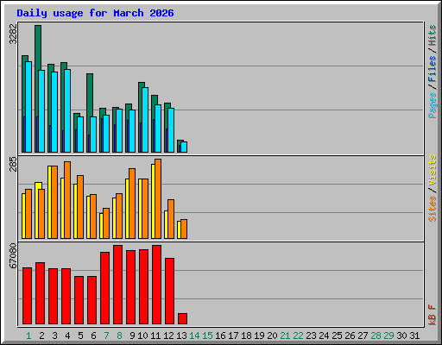Click day label 16 on x-axis
Viewport: 442px width, 345px height.
(220, 336)
